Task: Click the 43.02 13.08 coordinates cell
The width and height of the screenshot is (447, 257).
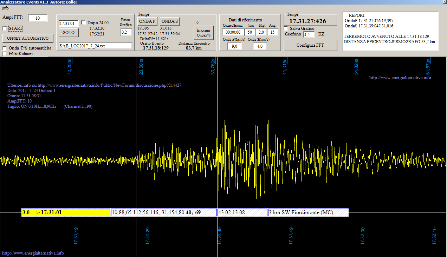Action: (x=242, y=212)
